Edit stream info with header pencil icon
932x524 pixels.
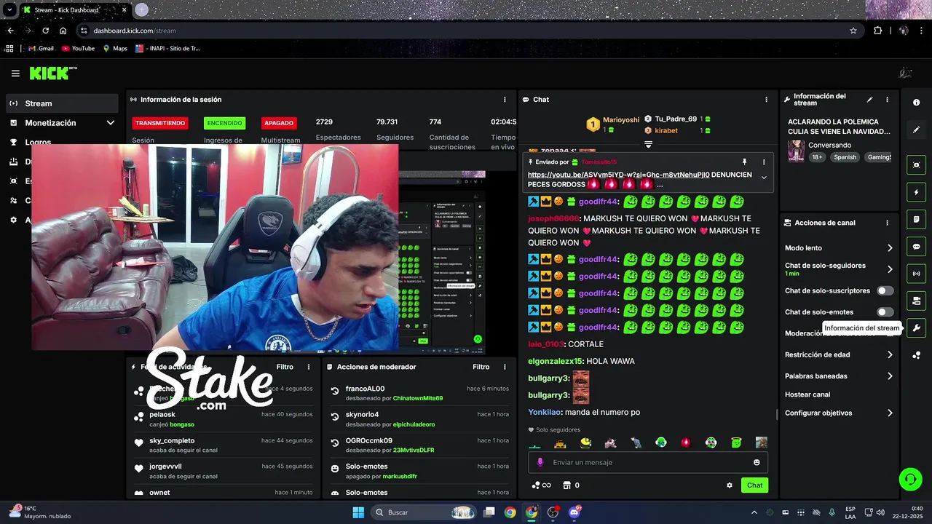pyautogui.click(x=869, y=100)
